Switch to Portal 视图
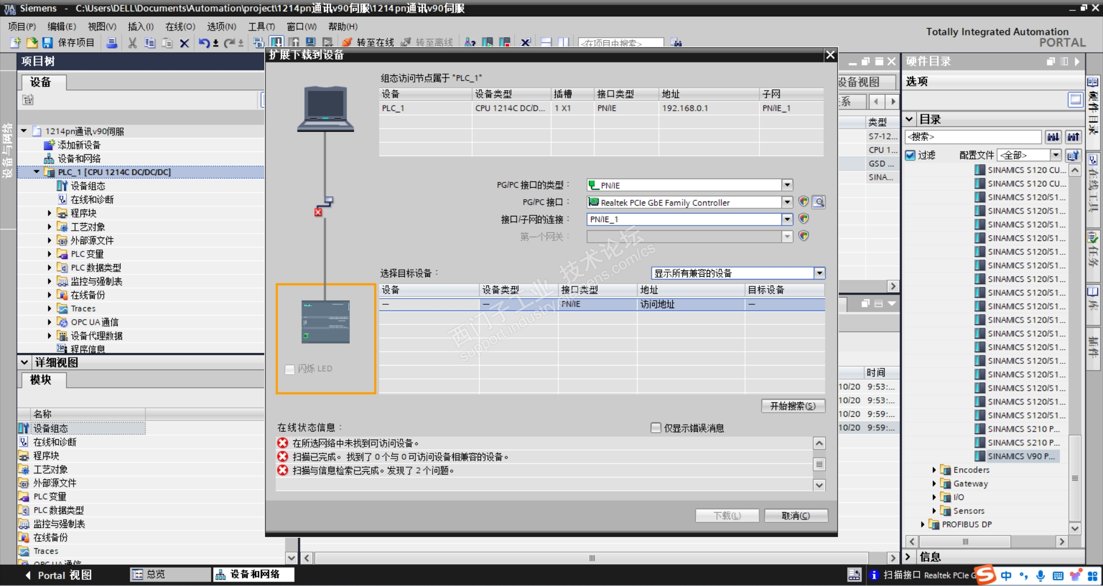 pos(59,575)
